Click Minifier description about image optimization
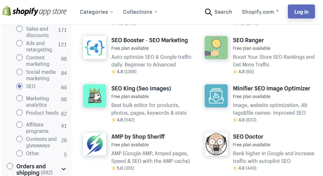This screenshot has width=323, height=176. click(x=270, y=109)
